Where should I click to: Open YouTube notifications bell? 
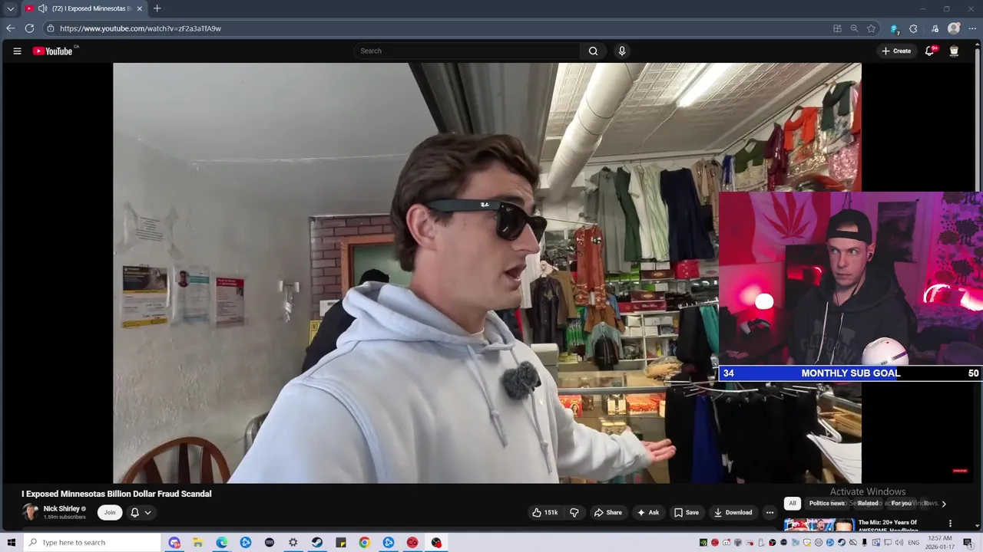click(930, 51)
